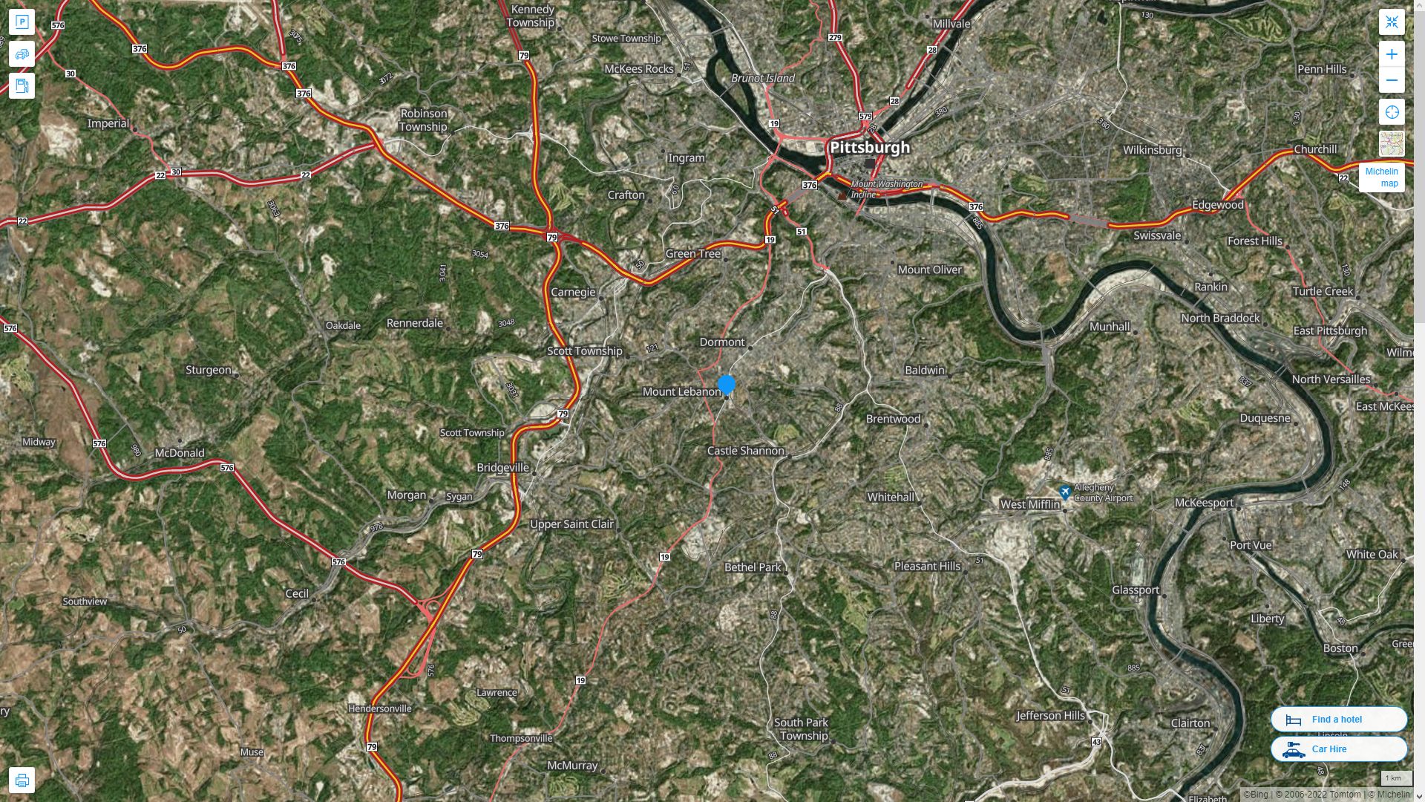Zoom out with the minus button
The width and height of the screenshot is (1425, 802).
pos(1392,80)
